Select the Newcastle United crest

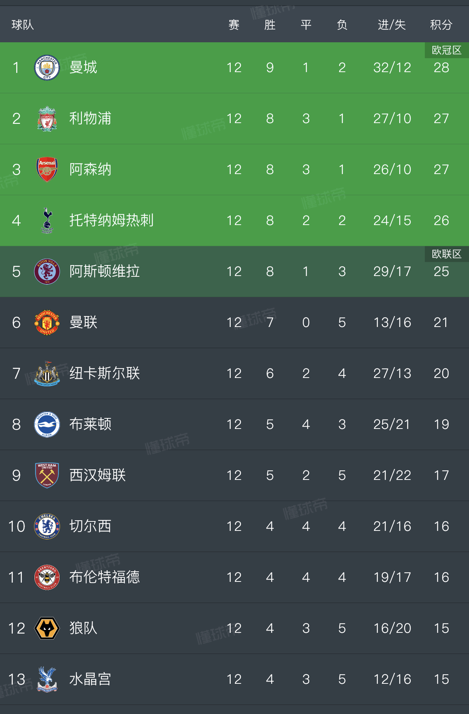pos(47,373)
